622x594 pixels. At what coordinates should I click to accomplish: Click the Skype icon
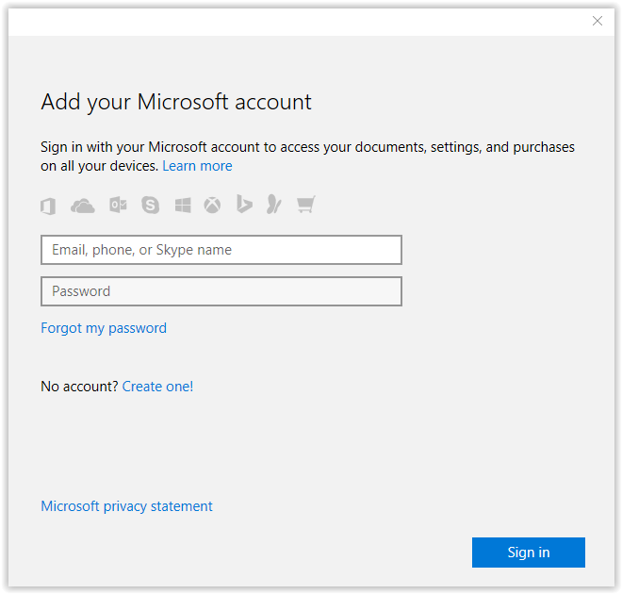click(x=151, y=206)
